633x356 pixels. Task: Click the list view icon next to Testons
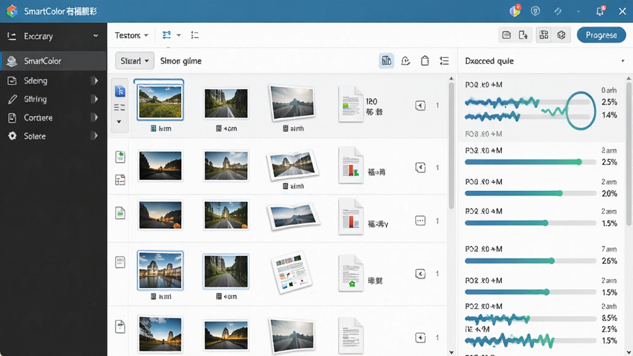click(x=195, y=35)
